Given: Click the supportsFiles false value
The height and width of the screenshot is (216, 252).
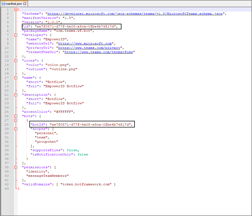Looking at the screenshot, I should pos(72,150).
